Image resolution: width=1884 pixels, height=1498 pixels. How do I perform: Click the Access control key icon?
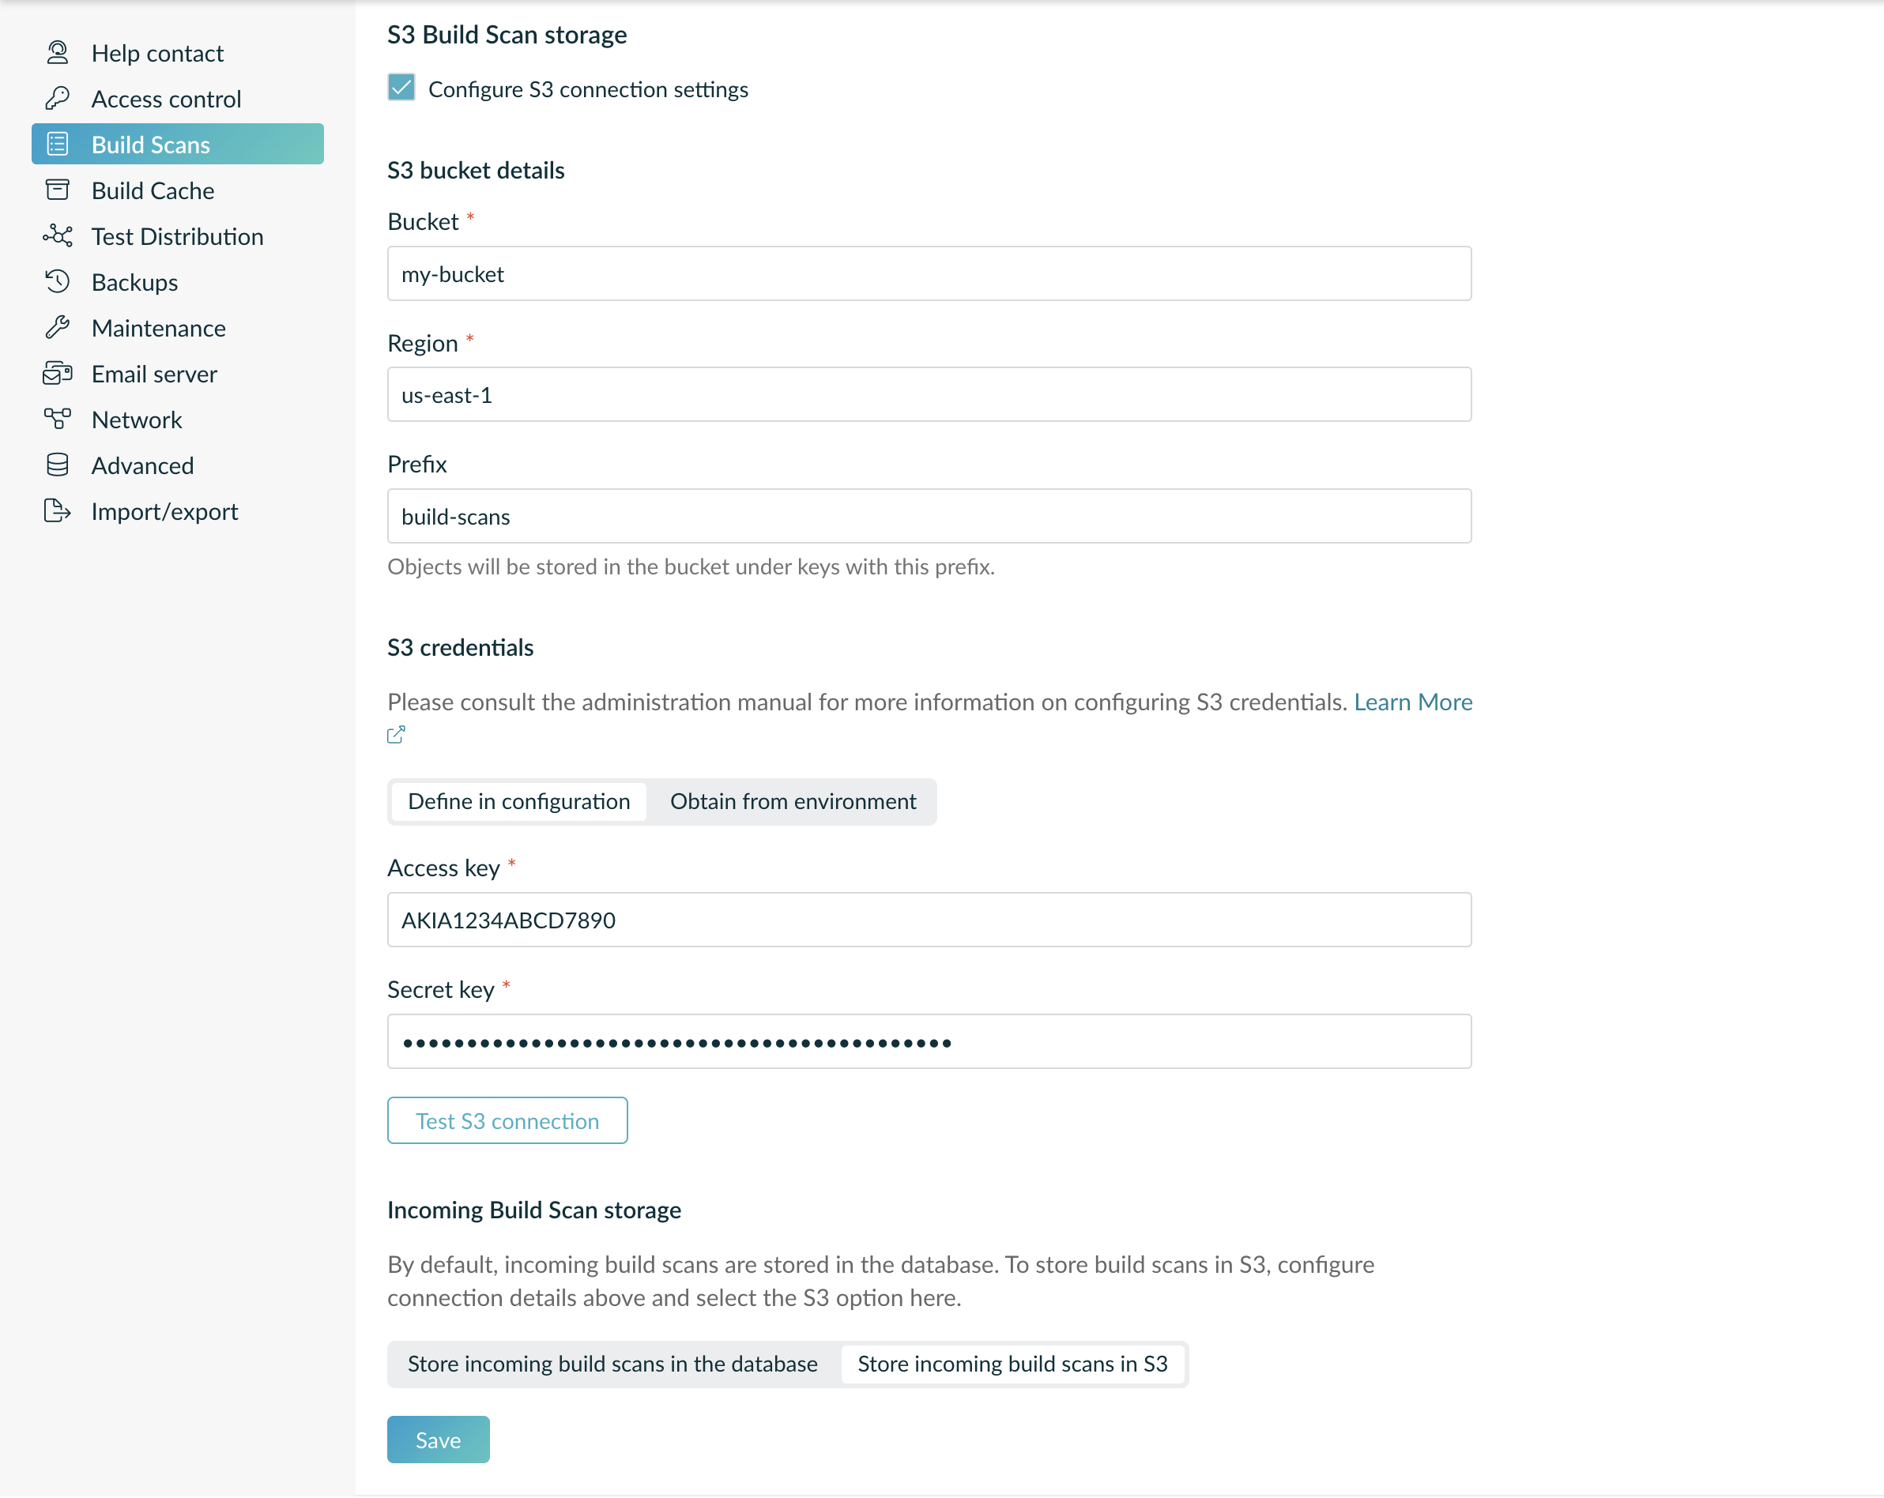58,99
